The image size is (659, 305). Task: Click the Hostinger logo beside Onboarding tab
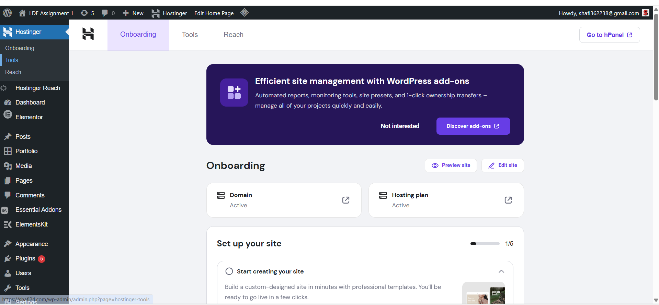coord(88,34)
